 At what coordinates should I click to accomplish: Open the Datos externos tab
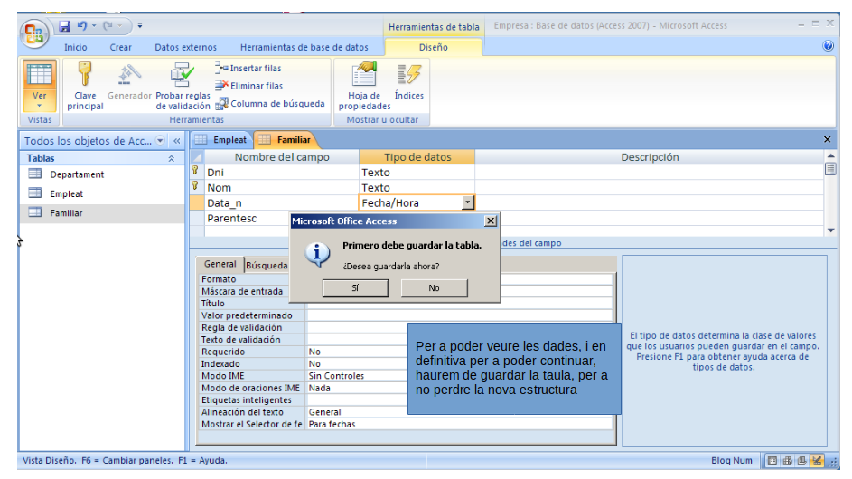point(185,47)
